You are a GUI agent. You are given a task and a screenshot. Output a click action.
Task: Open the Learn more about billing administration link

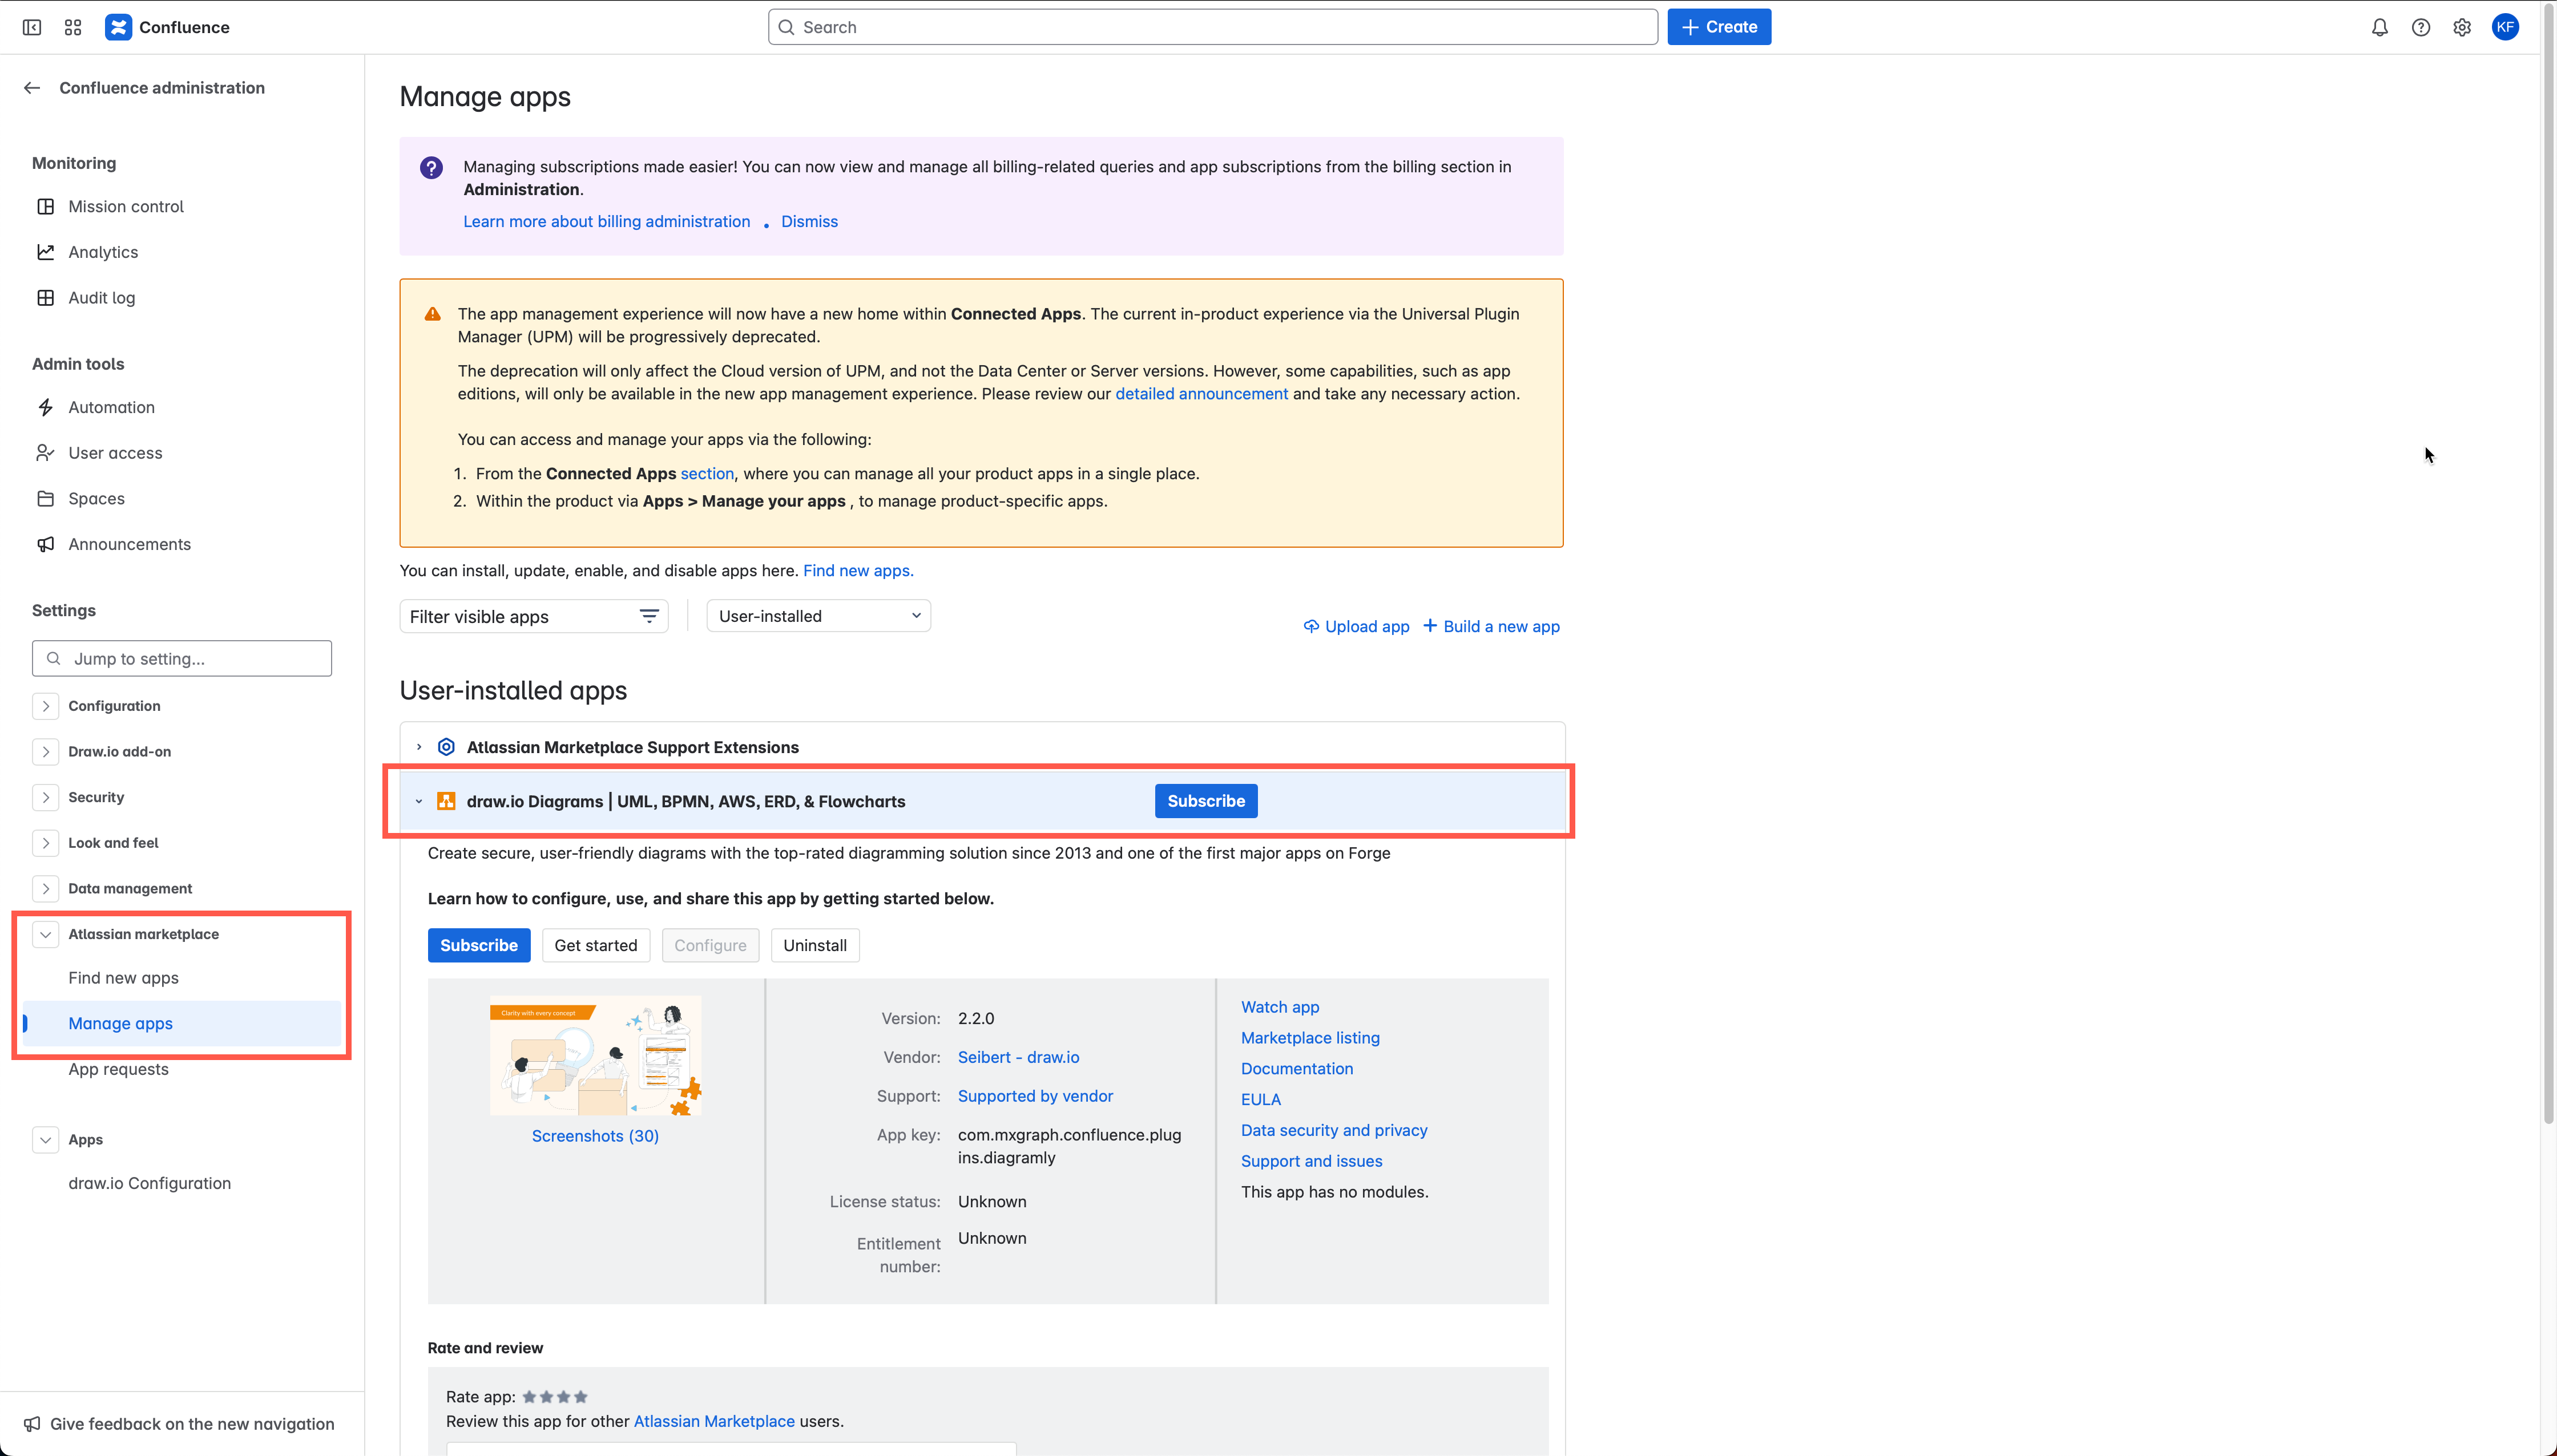(606, 221)
